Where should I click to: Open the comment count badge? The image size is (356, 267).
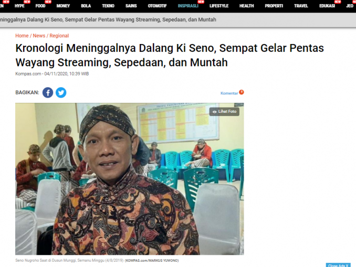pyautogui.click(x=242, y=92)
